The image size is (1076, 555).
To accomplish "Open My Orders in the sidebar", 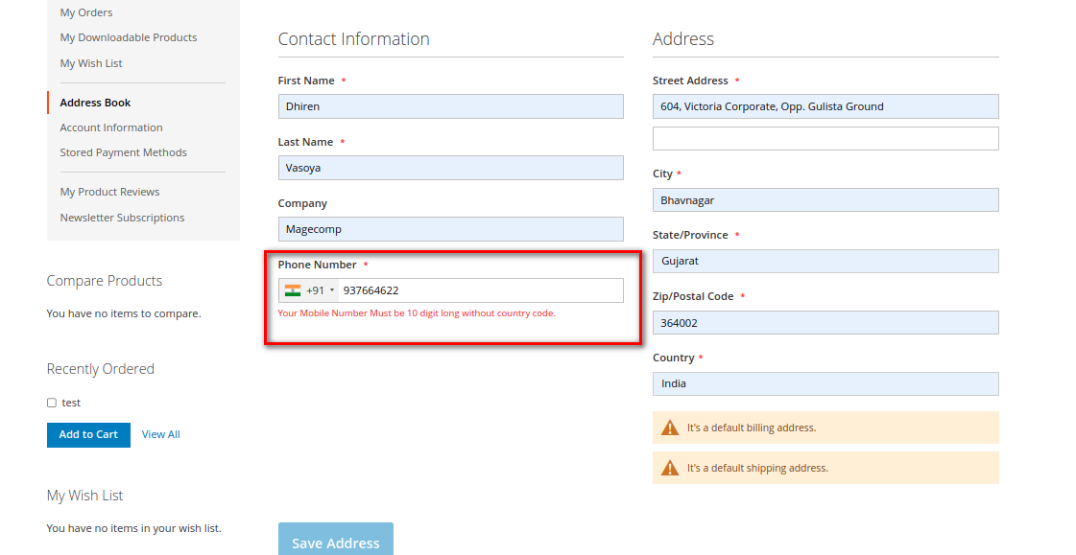I will [86, 12].
